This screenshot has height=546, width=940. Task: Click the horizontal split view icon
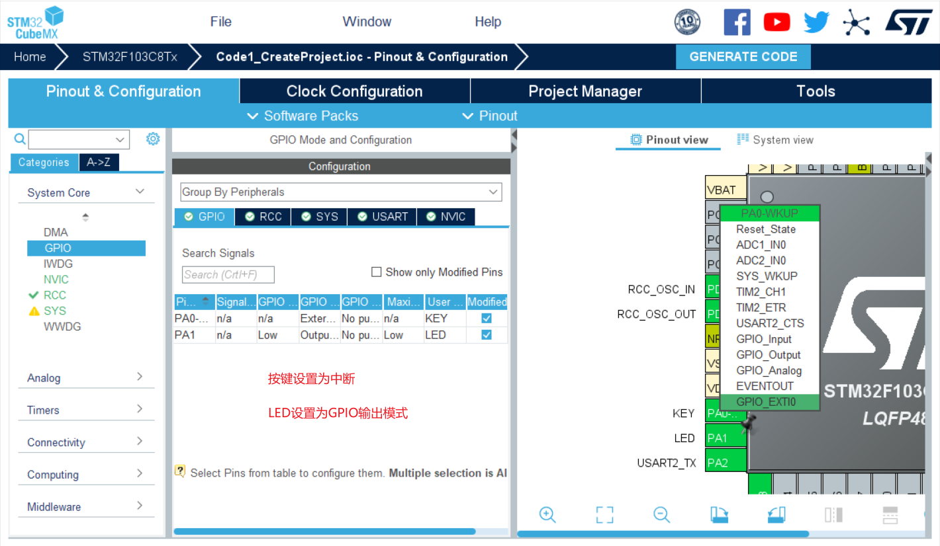[x=890, y=514]
